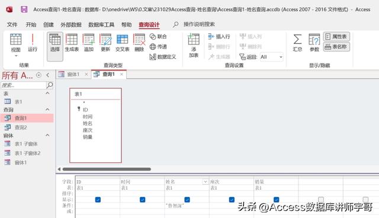Check the 显示 checkbox in first empty column
This screenshot has height=218, width=379.
click(321, 200)
